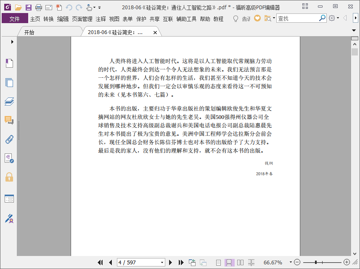This screenshot has width=360, height=269.
Task: Go to the first page
Action: pos(100,262)
